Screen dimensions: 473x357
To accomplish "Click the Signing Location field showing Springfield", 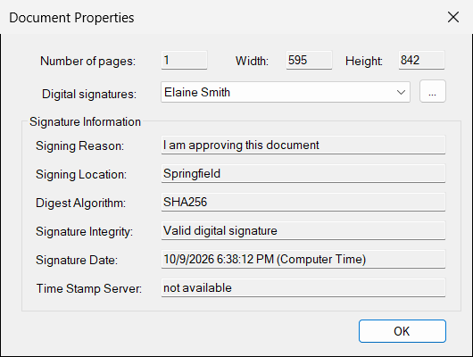I will [x=303, y=173].
